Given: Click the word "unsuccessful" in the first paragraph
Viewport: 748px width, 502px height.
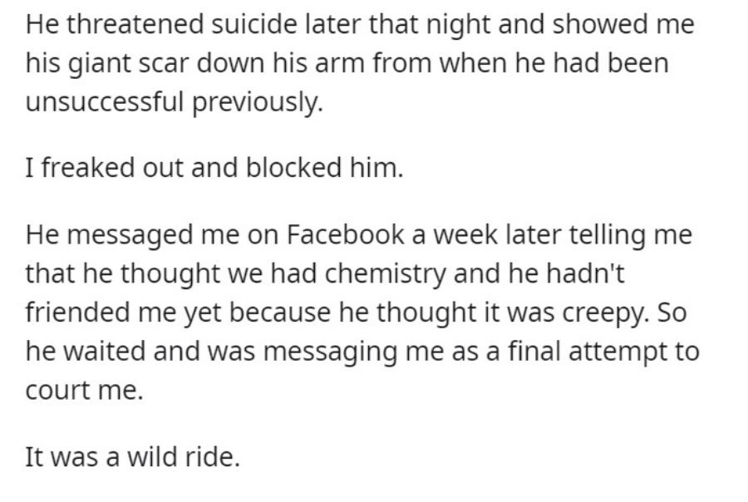Looking at the screenshot, I should tap(105, 101).
